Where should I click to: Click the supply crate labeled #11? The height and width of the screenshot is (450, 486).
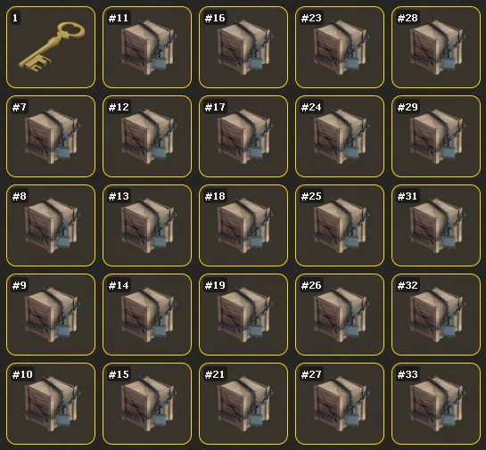point(147,47)
